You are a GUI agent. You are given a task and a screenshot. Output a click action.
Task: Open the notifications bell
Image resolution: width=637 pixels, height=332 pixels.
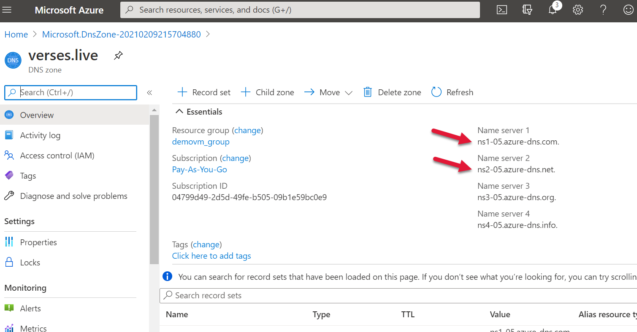pos(552,10)
